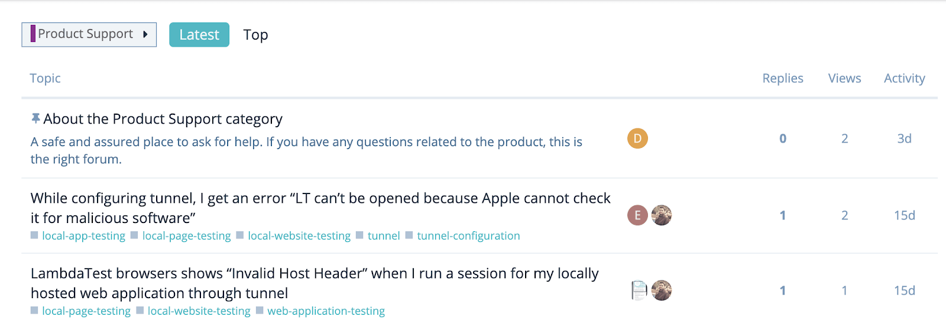Click the tunnel-configuration tag
Viewport: 946px width, 323px height.
[468, 236]
